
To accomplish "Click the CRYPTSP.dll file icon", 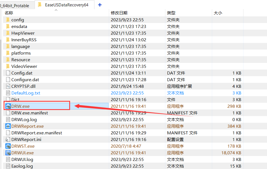I will pyautogui.click(x=7, y=86).
